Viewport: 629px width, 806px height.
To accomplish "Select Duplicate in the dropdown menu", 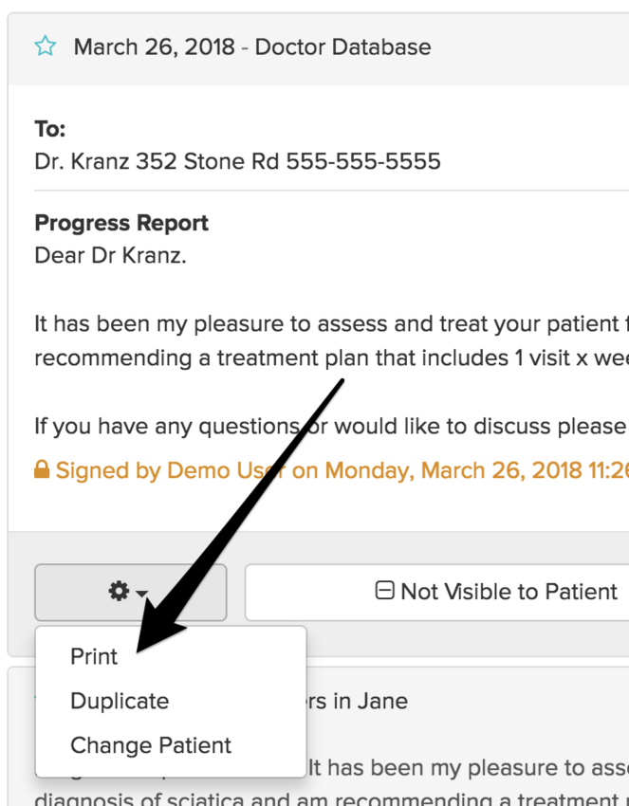I will 120,701.
